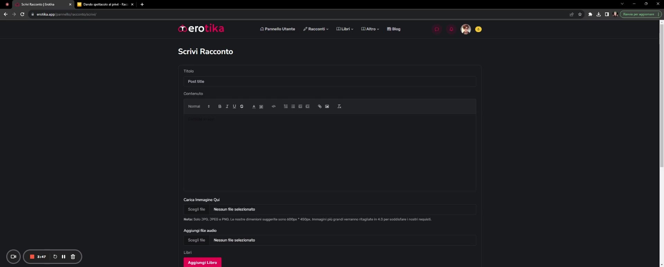Expand the Libri navigation menu
664x267 pixels.
click(345, 29)
